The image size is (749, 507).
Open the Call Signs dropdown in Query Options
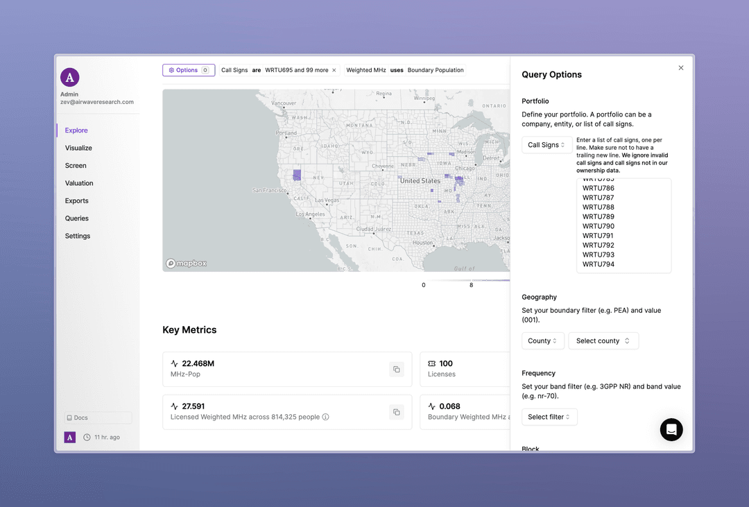(546, 144)
